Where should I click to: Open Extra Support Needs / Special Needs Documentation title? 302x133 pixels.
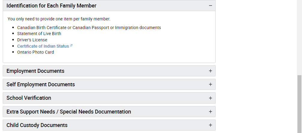(69, 112)
